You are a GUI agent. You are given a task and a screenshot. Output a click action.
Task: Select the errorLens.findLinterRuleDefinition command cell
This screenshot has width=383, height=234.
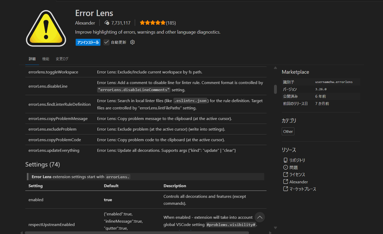click(x=59, y=104)
